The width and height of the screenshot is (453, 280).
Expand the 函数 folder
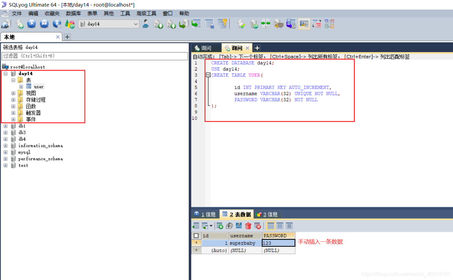pos(13,106)
